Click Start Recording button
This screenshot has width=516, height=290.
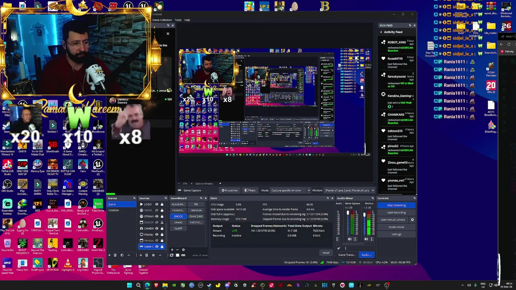pos(396,213)
